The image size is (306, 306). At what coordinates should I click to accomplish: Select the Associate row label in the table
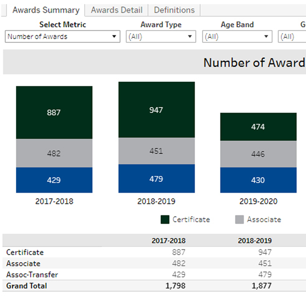(23, 264)
